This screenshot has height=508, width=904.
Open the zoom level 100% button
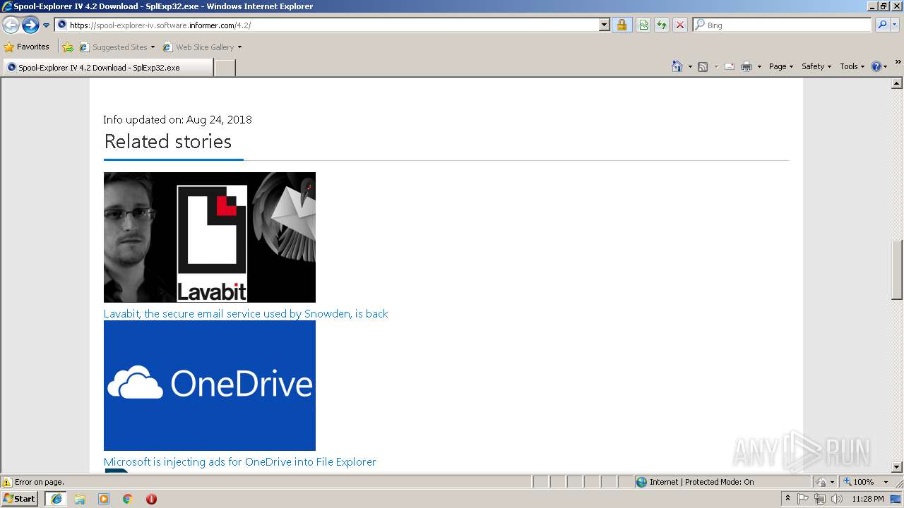859,482
